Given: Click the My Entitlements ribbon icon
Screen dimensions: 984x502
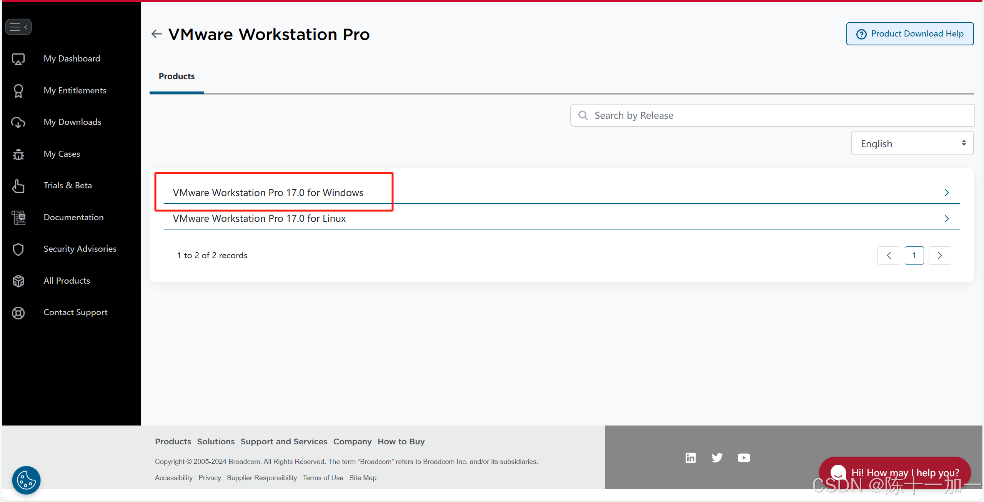Looking at the screenshot, I should click(18, 91).
